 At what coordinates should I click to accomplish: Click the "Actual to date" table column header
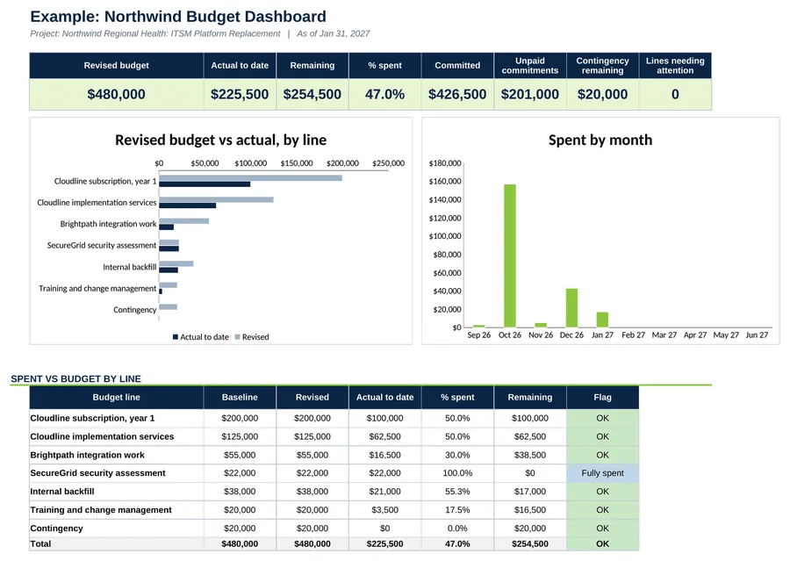(x=385, y=397)
